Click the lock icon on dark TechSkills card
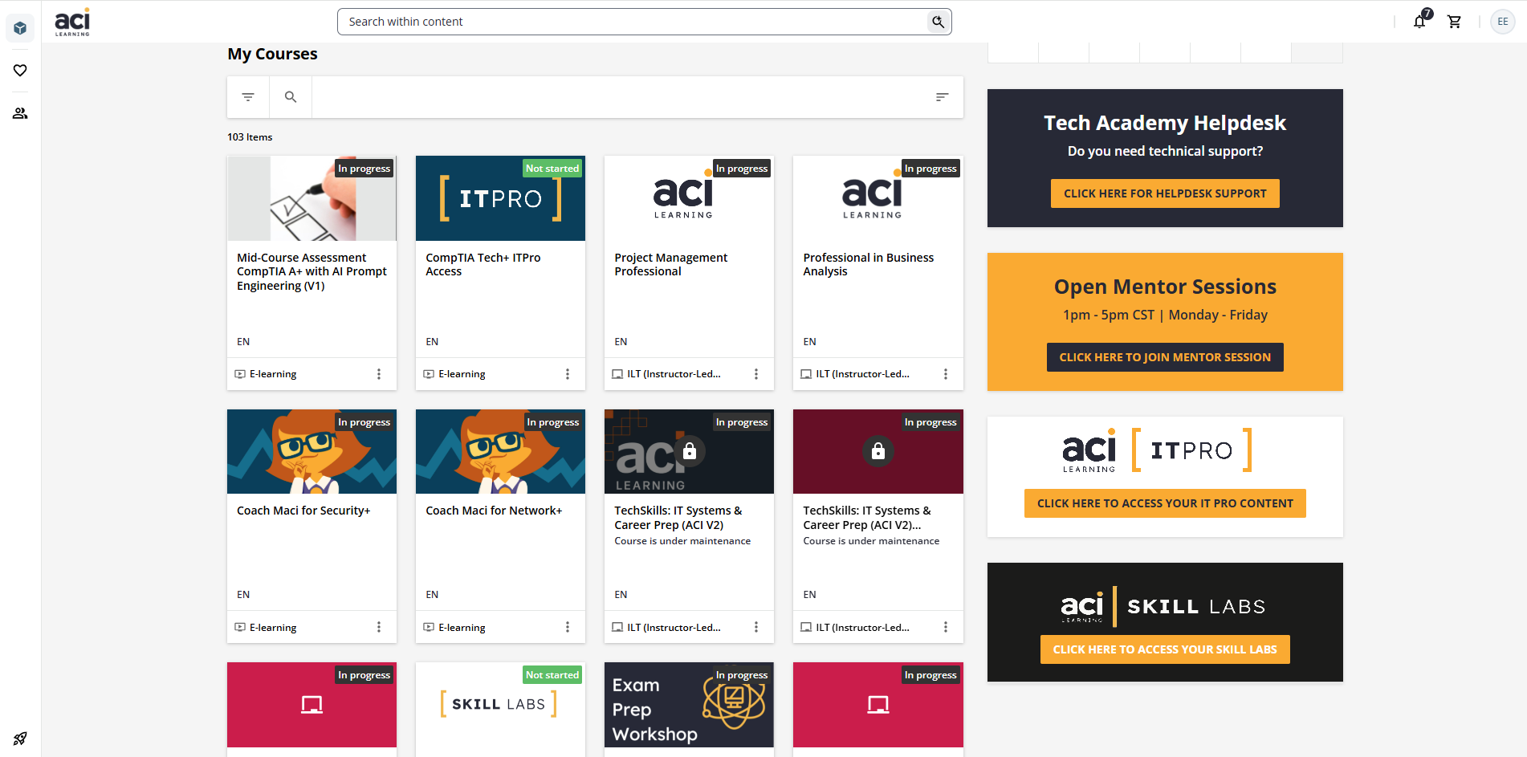This screenshot has height=757, width=1527. tap(690, 452)
